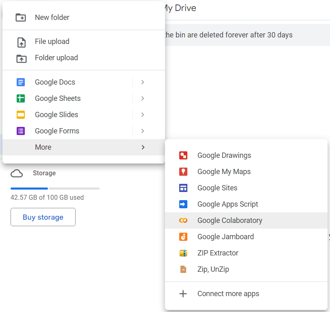Select Google Drawings from submenu
This screenshot has width=330, height=312.
click(x=246, y=155)
